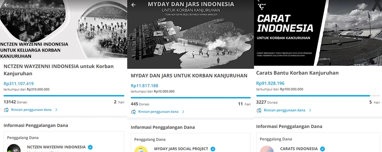
Task: Click Informasi Penggalangan Dana heading in MYDAY campaign
Action: tap(163, 127)
